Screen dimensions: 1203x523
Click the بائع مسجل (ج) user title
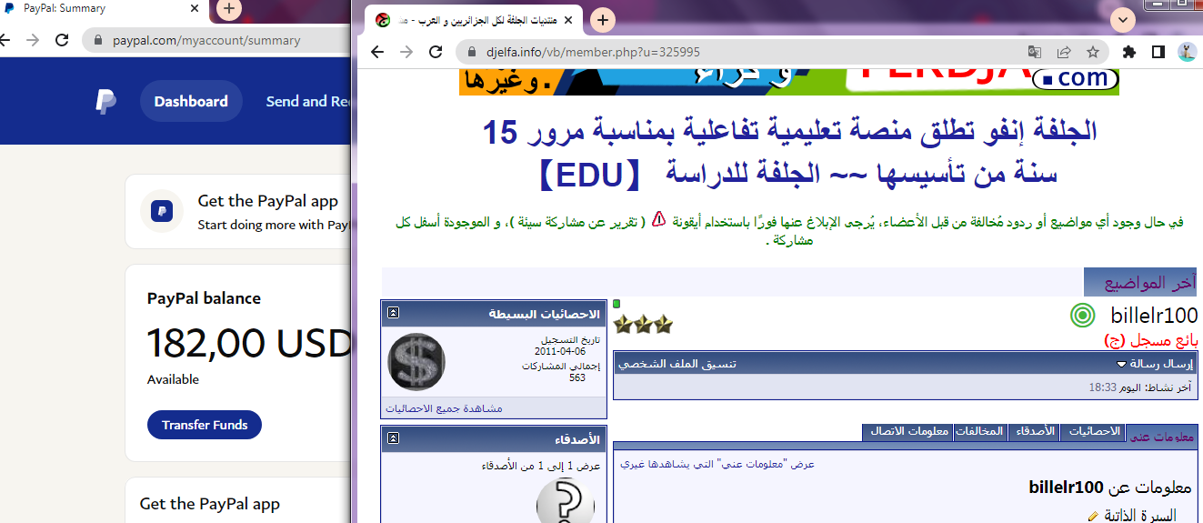click(1150, 340)
